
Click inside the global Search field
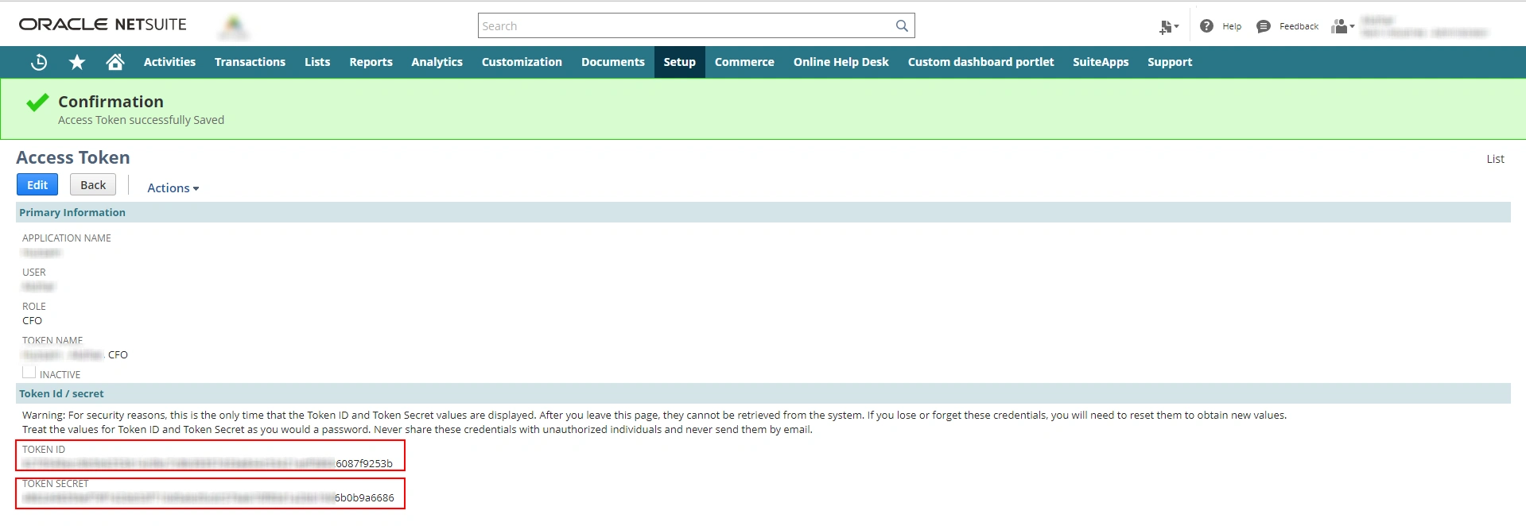(684, 26)
